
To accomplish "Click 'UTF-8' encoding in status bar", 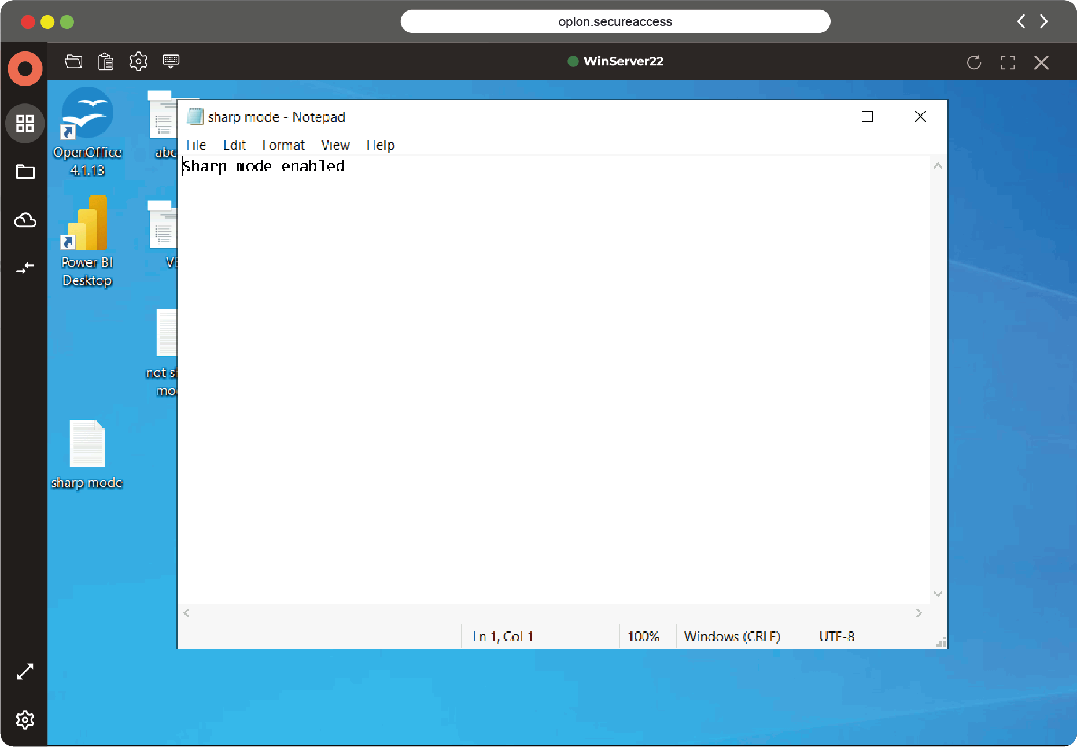I will coord(836,637).
